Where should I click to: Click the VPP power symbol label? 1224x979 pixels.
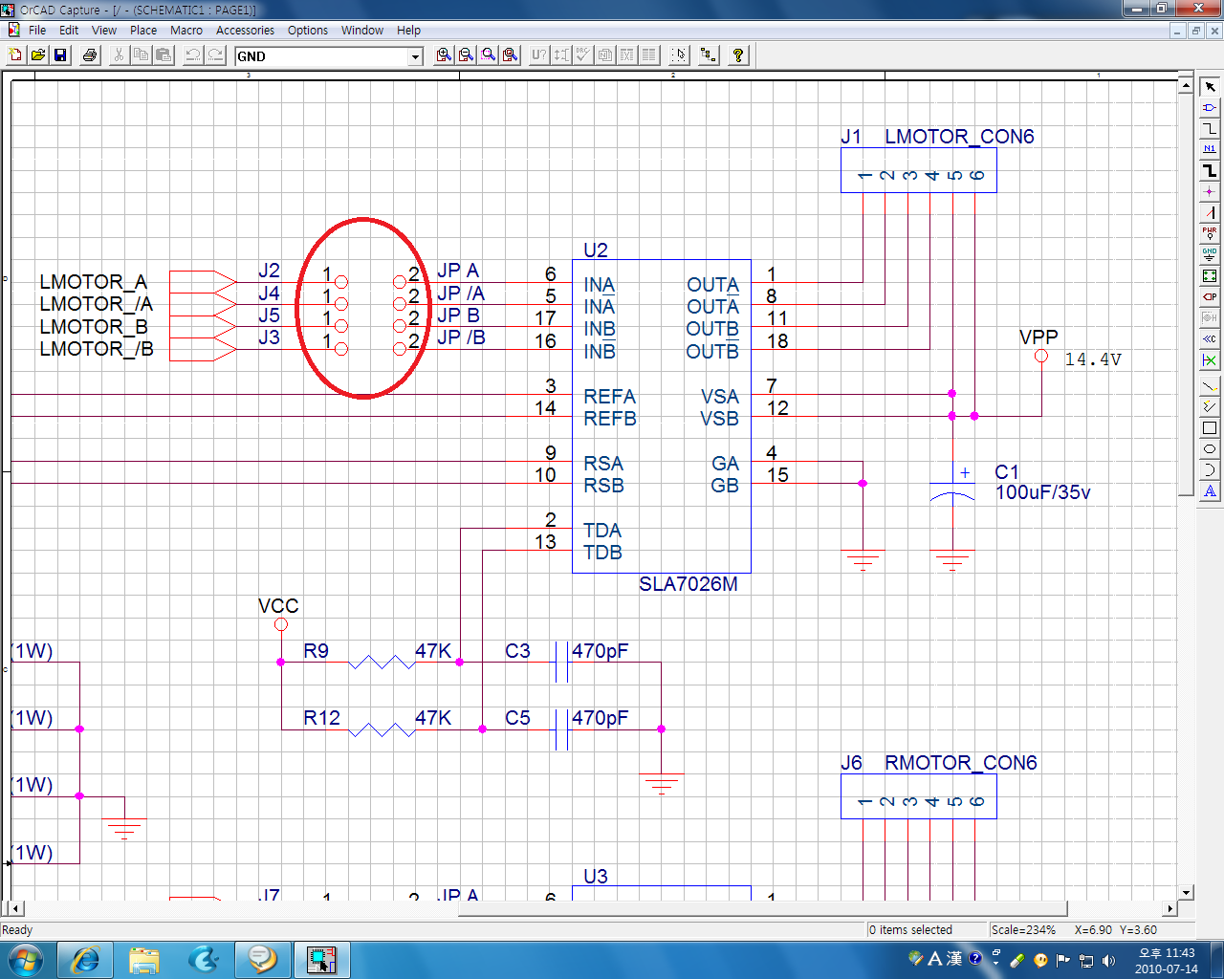[x=1038, y=337]
